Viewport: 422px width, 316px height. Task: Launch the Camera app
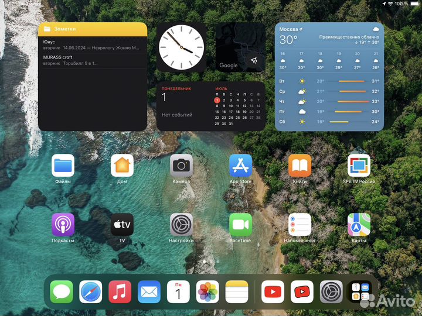181,166
